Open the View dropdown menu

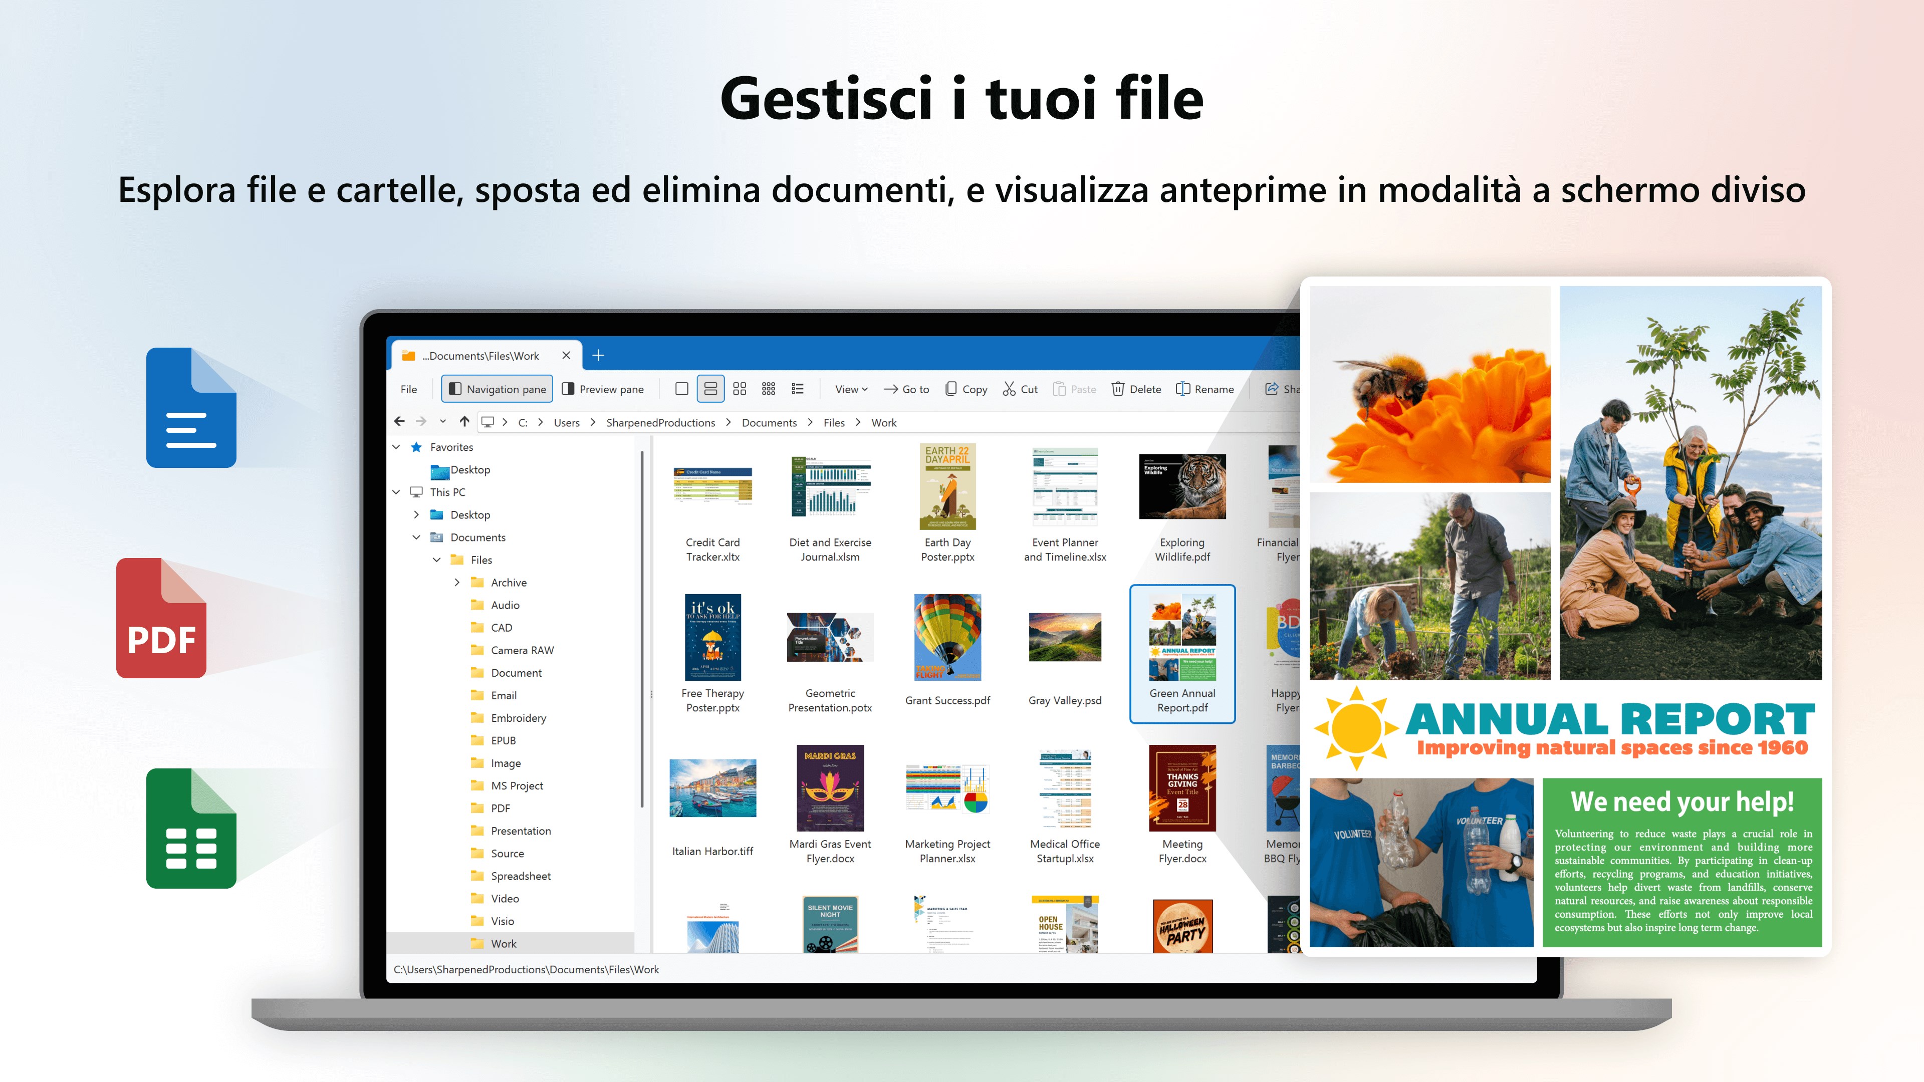point(851,389)
